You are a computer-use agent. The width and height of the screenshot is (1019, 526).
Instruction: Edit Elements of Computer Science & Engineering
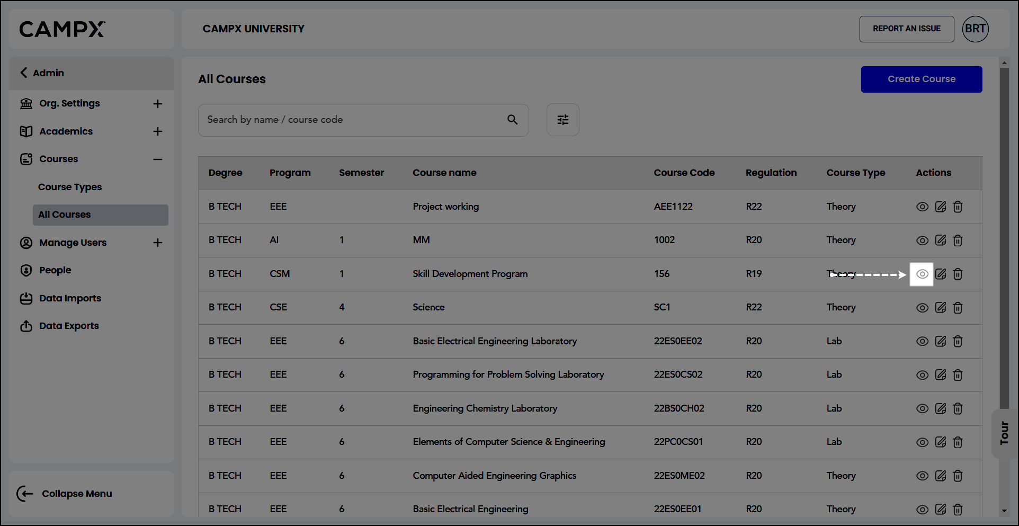click(940, 442)
